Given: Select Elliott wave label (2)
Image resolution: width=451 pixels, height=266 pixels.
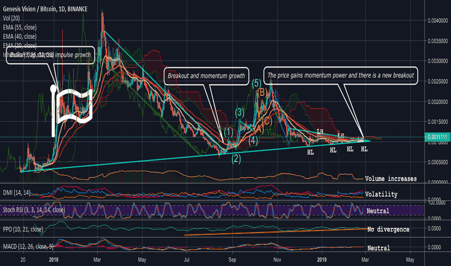Looking at the screenshot, I should (236, 159).
